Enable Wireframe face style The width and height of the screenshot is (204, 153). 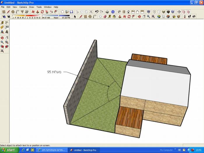tap(154, 12)
